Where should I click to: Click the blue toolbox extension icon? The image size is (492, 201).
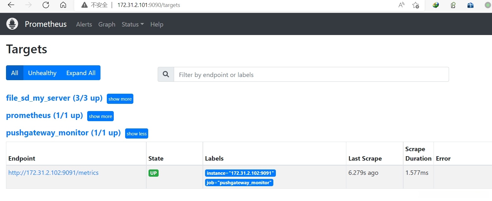point(471,5)
